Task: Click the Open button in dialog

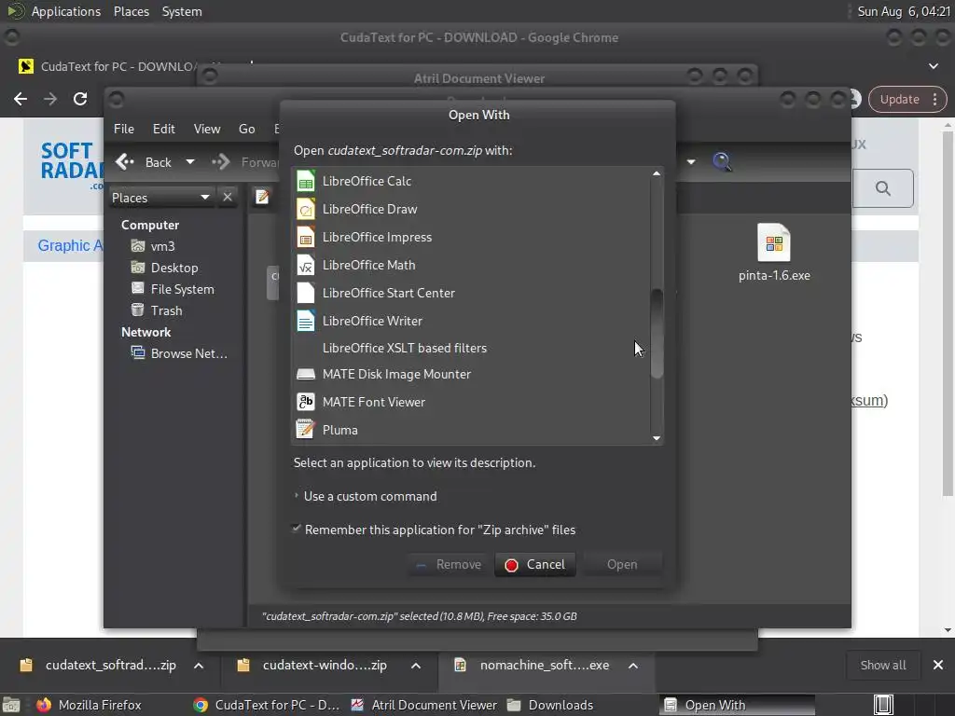Action: (622, 564)
